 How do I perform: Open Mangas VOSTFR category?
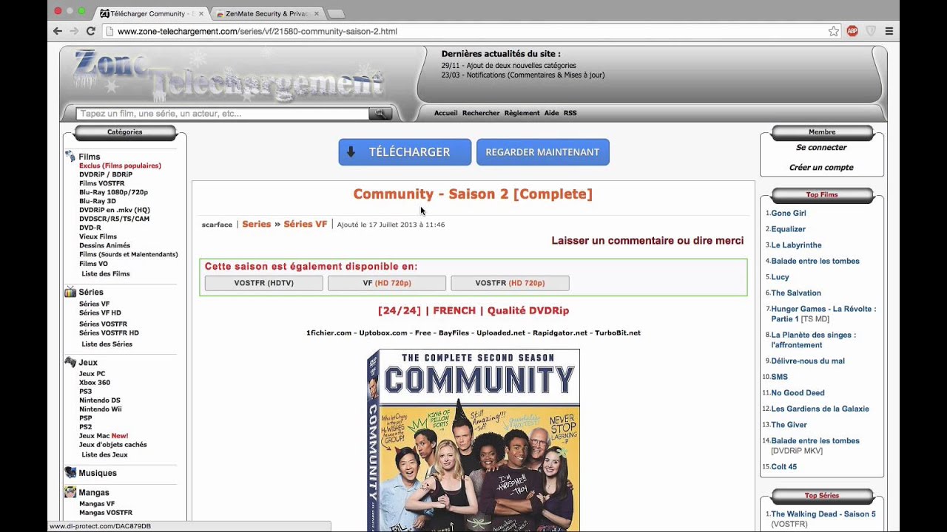[106, 512]
